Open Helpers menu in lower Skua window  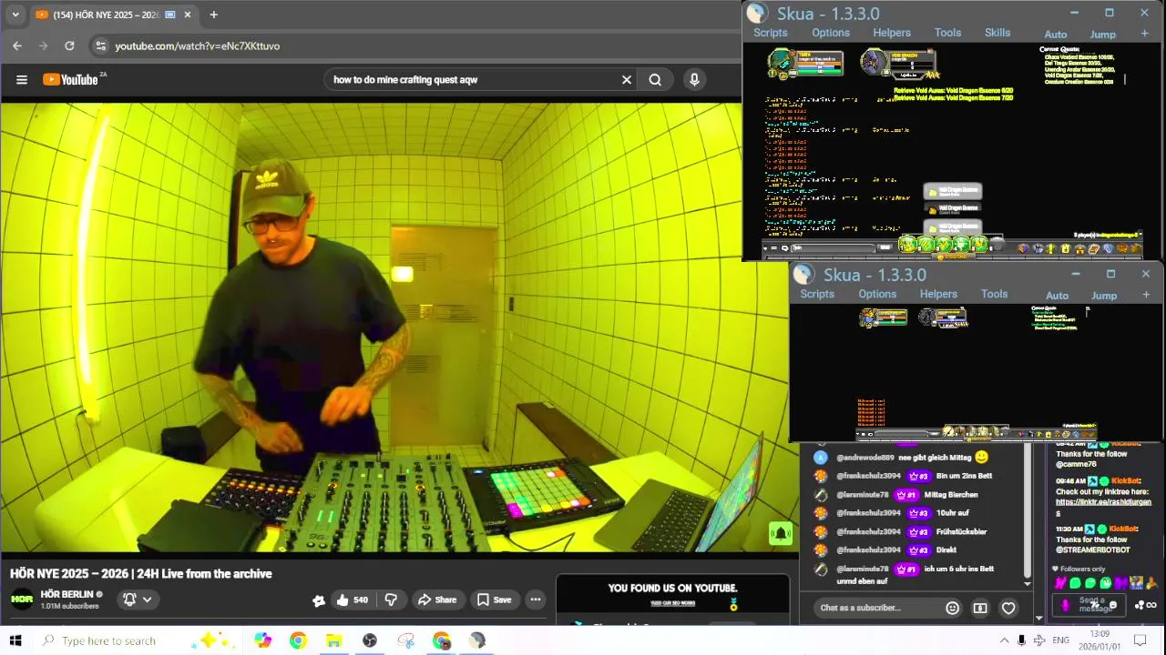[938, 294]
